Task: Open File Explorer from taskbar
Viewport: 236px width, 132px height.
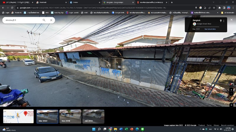Action: (x=115, y=129)
